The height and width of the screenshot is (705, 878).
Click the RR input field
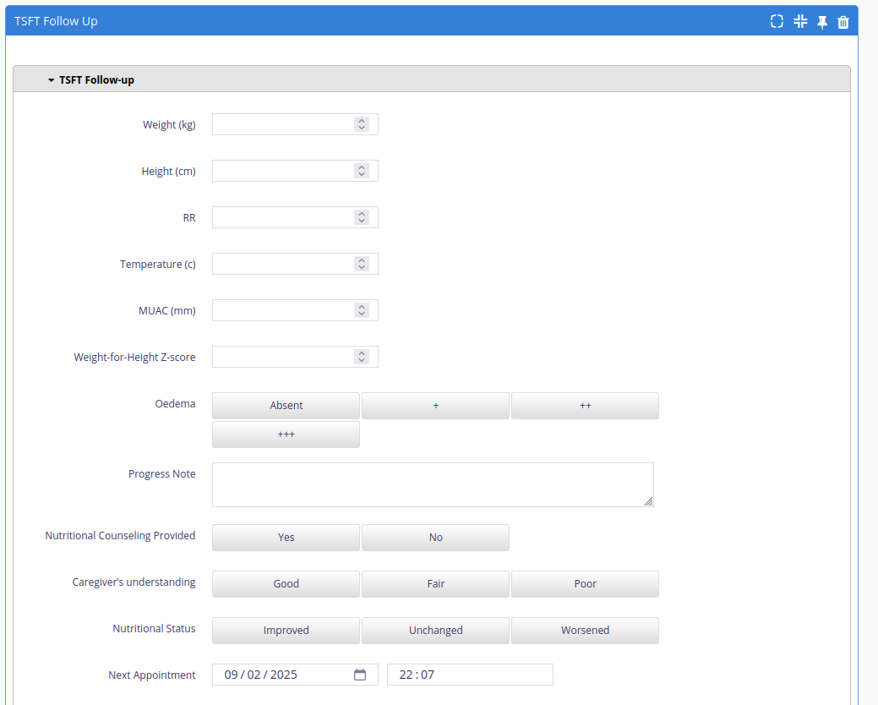point(295,217)
